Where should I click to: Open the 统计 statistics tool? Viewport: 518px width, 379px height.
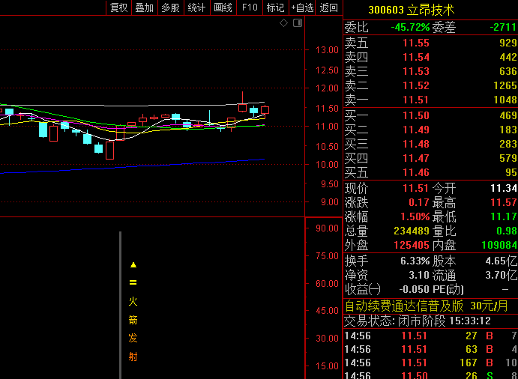196,7
